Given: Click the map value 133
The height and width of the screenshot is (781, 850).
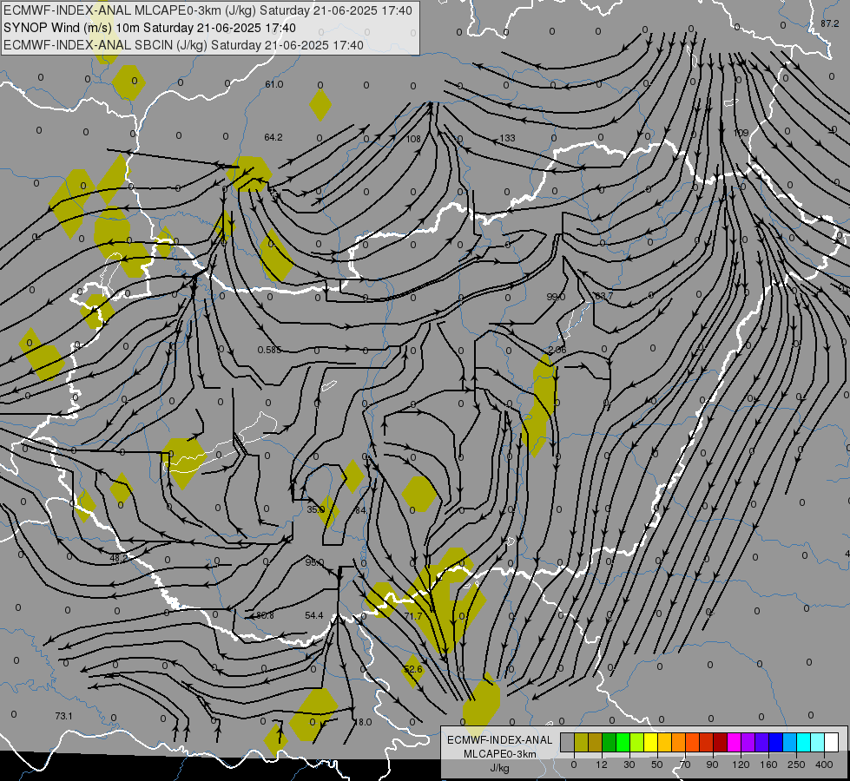Looking at the screenshot, I should [x=507, y=139].
